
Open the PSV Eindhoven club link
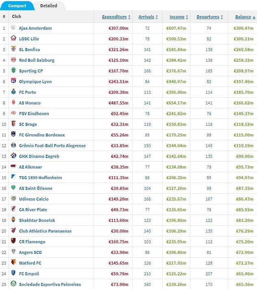click(34, 114)
